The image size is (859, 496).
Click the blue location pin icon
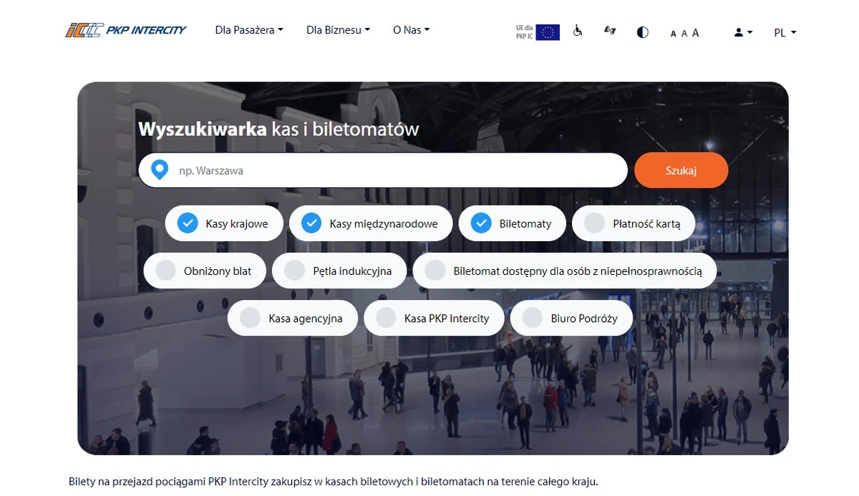point(160,170)
